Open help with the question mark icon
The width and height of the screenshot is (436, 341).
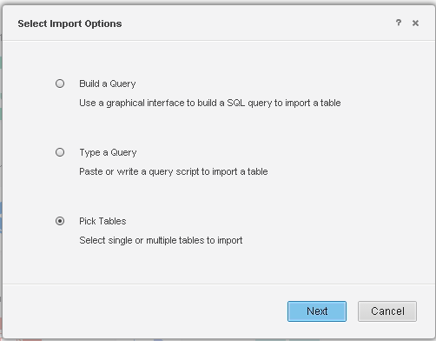point(399,23)
